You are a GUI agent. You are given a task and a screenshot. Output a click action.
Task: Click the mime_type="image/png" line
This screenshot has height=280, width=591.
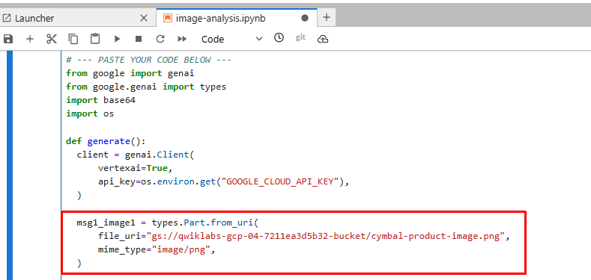157,250
